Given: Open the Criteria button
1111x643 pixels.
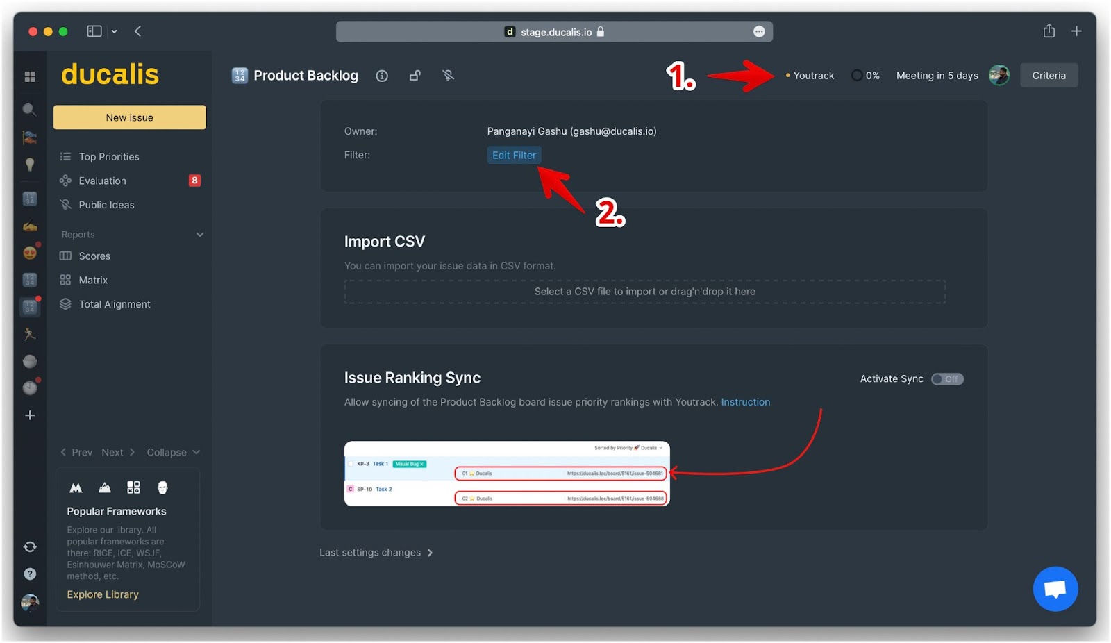Looking at the screenshot, I should pyautogui.click(x=1049, y=75).
